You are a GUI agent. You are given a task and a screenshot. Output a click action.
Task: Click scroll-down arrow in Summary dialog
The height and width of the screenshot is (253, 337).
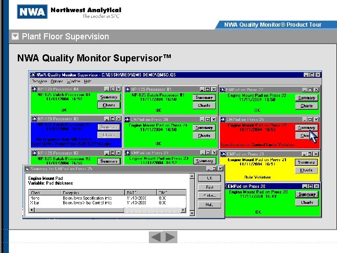(x=192, y=213)
